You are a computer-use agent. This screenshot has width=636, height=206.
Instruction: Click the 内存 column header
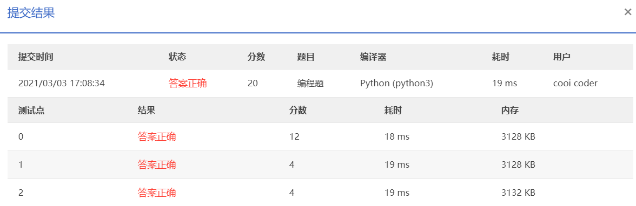510,110
